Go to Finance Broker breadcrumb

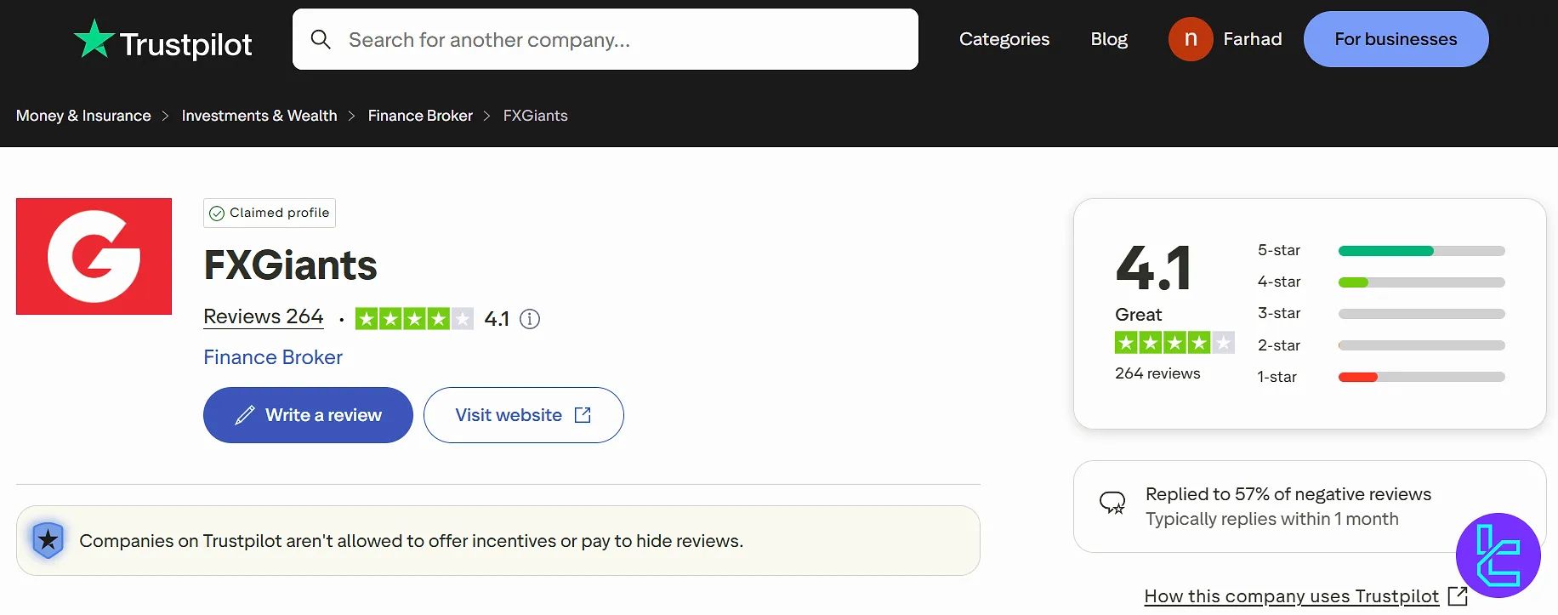[x=420, y=116]
